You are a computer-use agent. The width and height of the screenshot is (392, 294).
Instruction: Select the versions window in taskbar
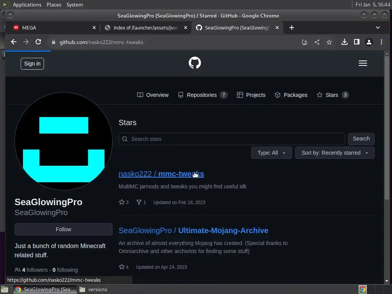click(109, 289)
